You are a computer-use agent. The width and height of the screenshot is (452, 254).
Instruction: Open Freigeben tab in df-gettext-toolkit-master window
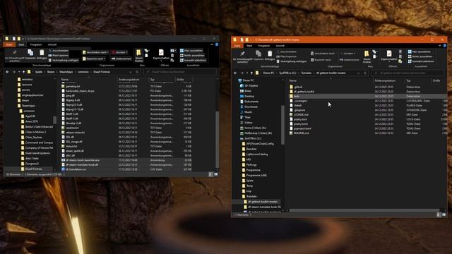point(264,46)
